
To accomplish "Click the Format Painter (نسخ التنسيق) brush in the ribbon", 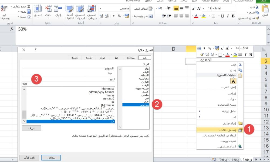I will (257, 18).
